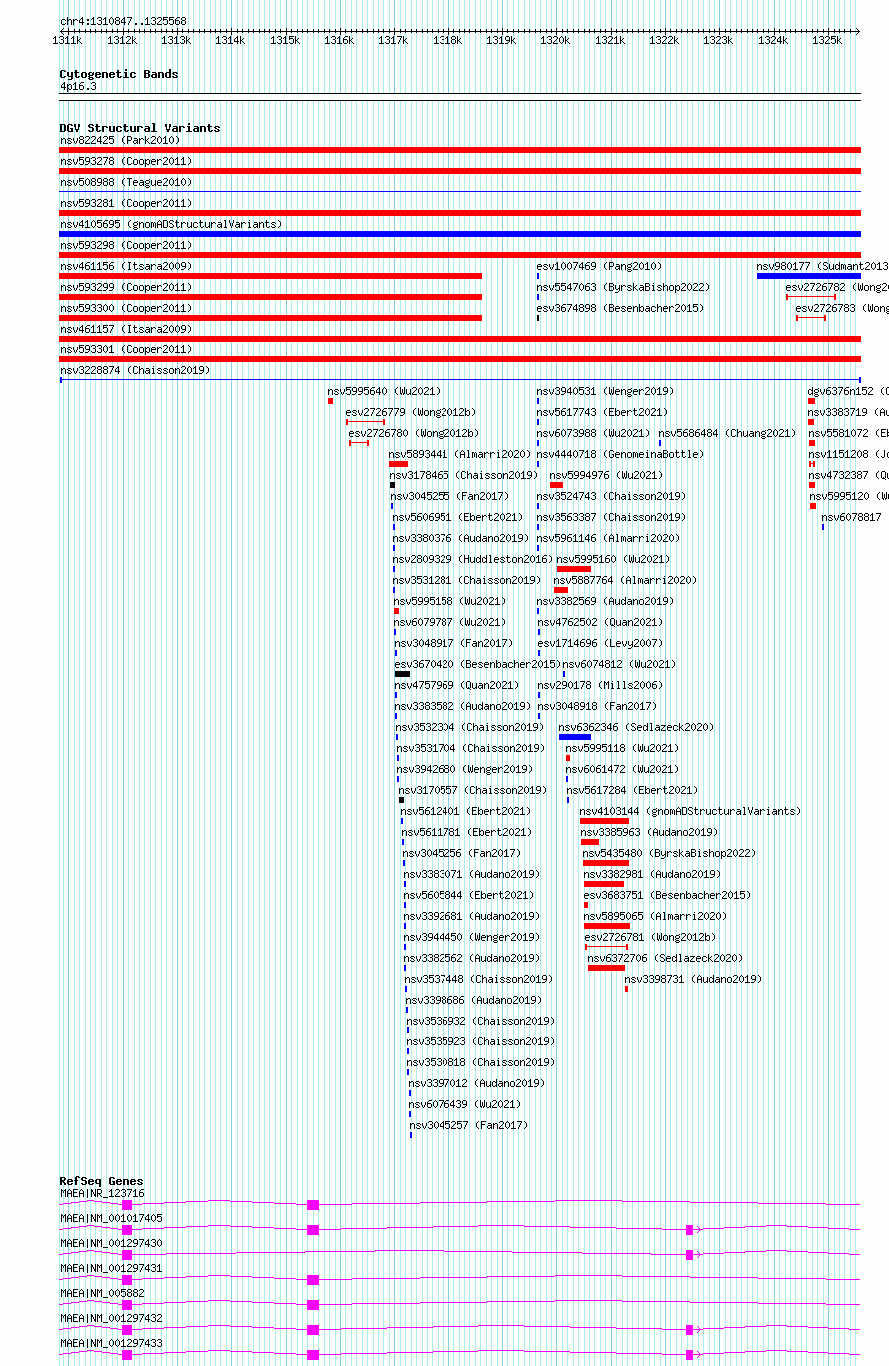889x1366 pixels.
Task: Open gene transcript MAEA|NM_001297433
Action: point(111,1343)
